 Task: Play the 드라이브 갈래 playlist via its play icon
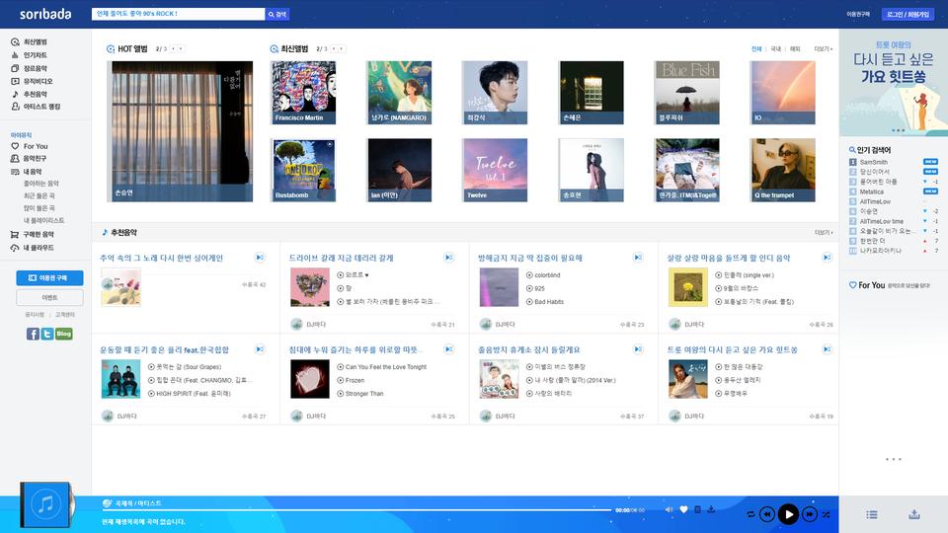click(448, 258)
